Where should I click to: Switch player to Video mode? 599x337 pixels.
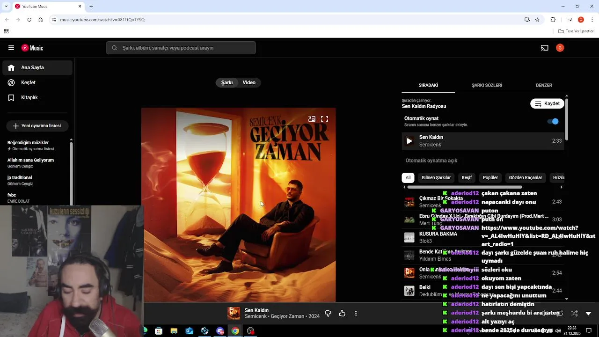coord(249,82)
